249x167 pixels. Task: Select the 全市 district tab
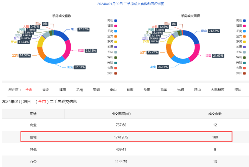click(29, 90)
